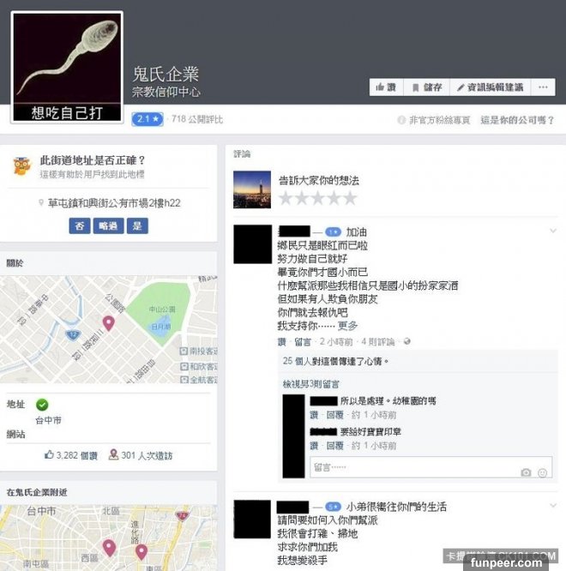
Task: Show full review via 更多 link
Action: pos(347,326)
